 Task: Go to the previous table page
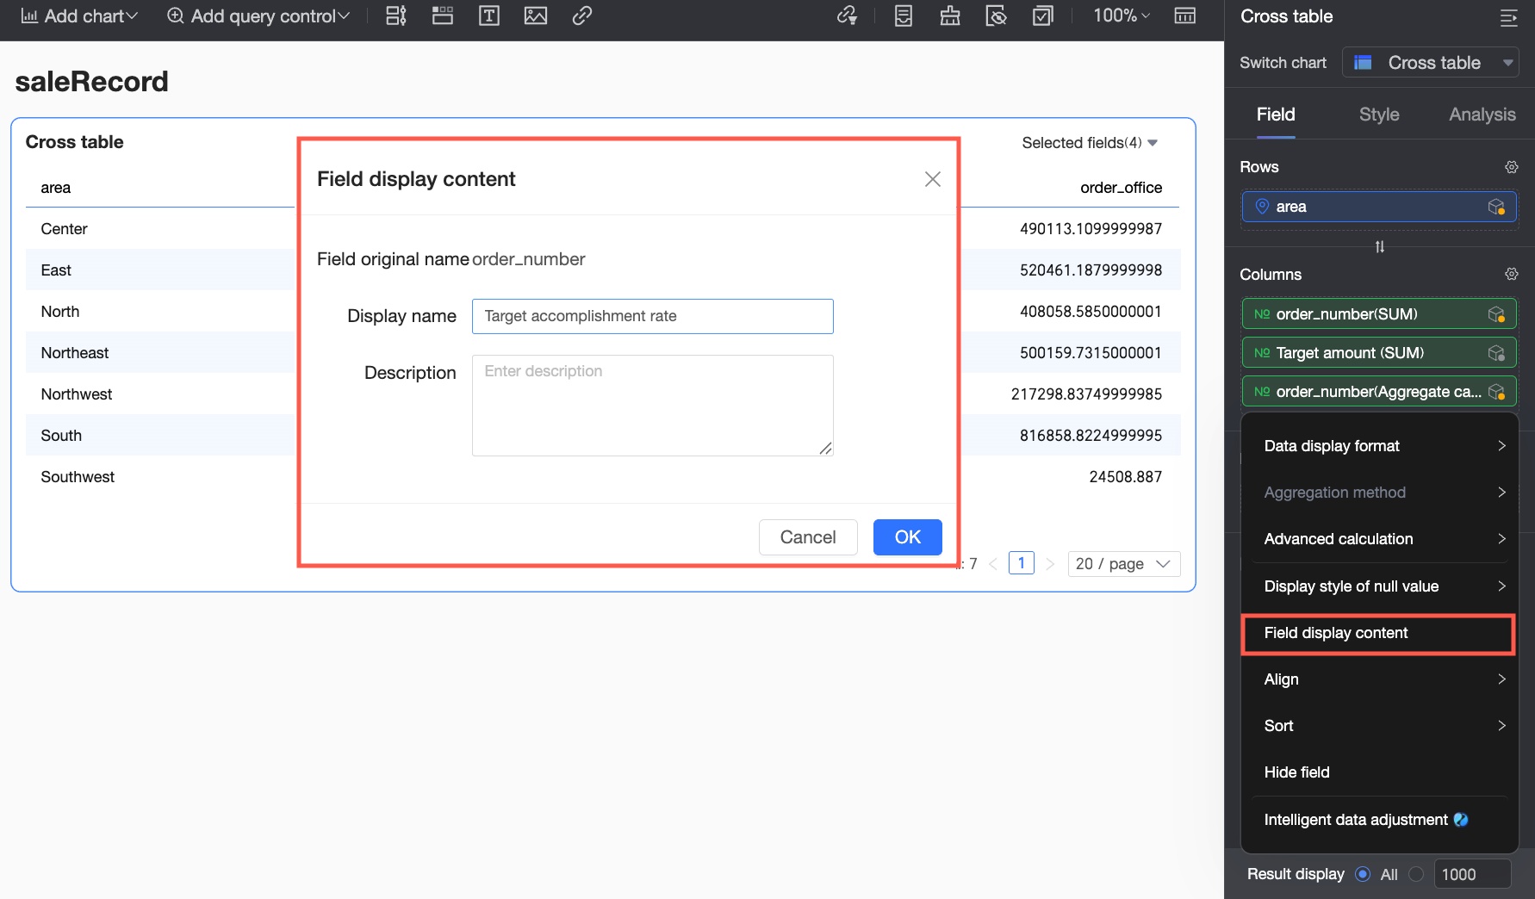click(x=993, y=564)
